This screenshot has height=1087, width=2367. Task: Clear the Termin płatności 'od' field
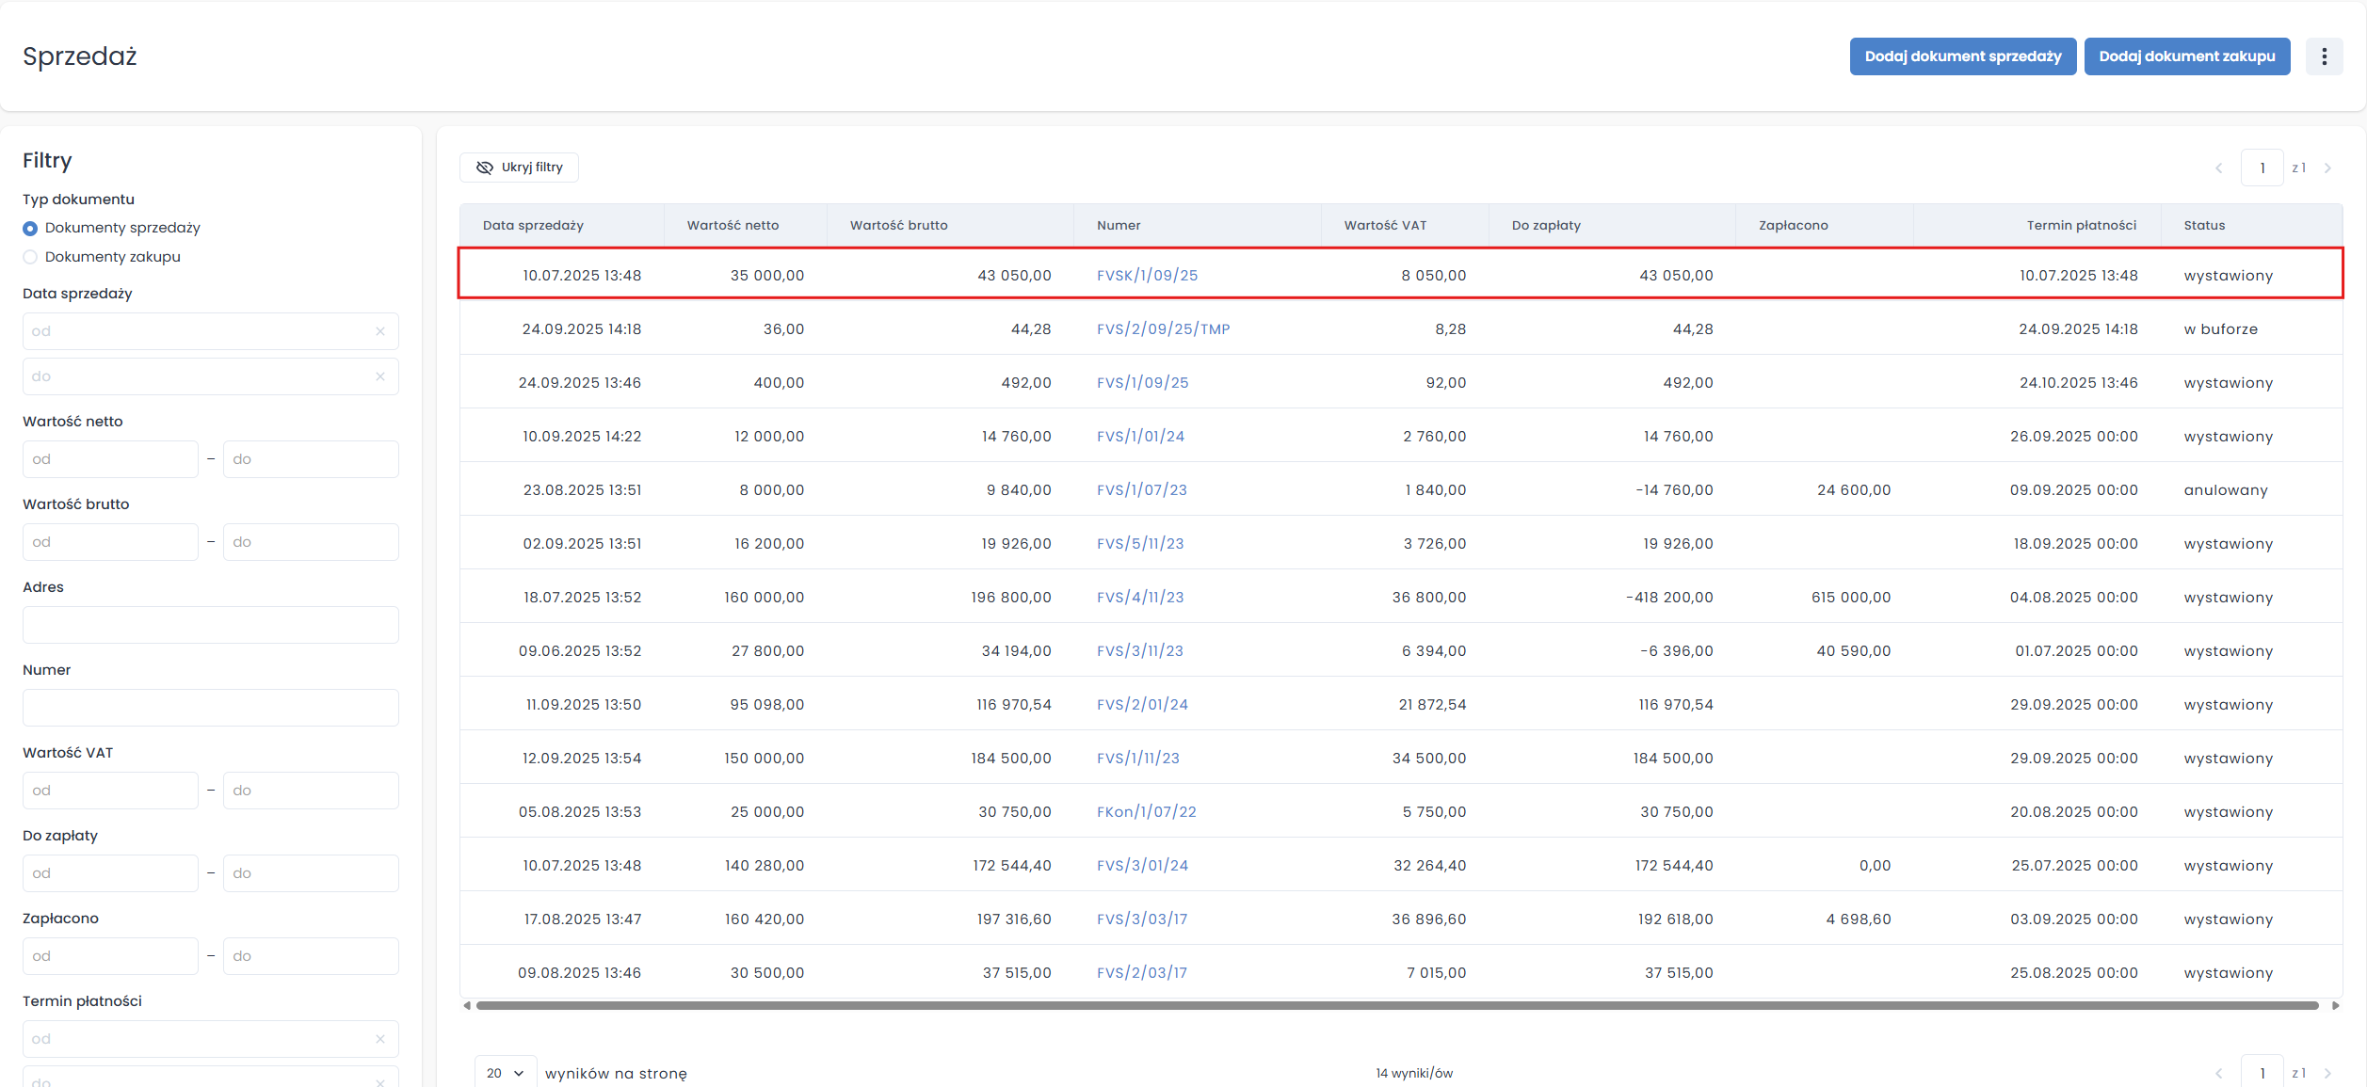coord(380,1039)
